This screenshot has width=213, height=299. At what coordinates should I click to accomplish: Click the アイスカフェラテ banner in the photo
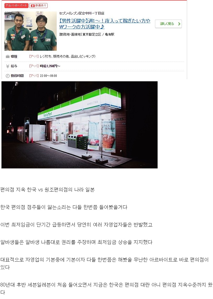click(109, 136)
